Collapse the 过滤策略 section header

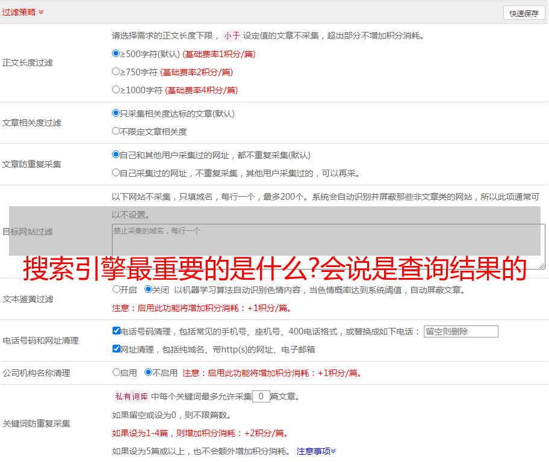pos(23,12)
